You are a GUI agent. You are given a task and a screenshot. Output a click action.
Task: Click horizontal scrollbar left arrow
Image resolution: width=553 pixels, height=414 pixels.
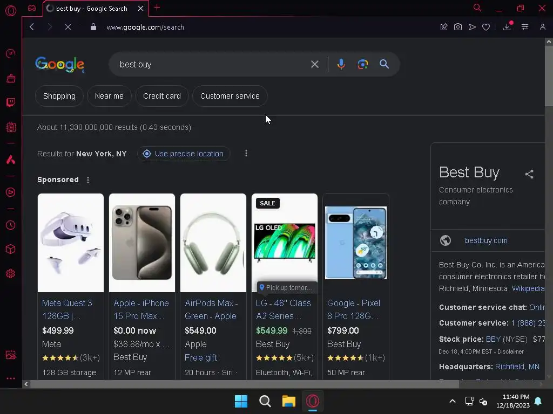26,384
